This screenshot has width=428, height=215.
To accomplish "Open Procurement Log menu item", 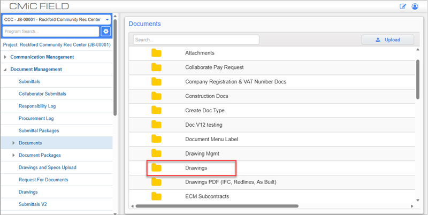I will [x=36, y=118].
